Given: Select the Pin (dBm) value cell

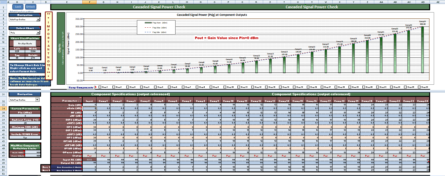Looking at the screenshot, I should tap(25, 116).
